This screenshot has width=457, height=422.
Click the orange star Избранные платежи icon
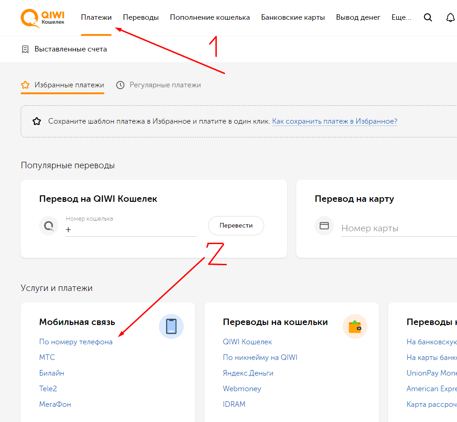click(25, 85)
